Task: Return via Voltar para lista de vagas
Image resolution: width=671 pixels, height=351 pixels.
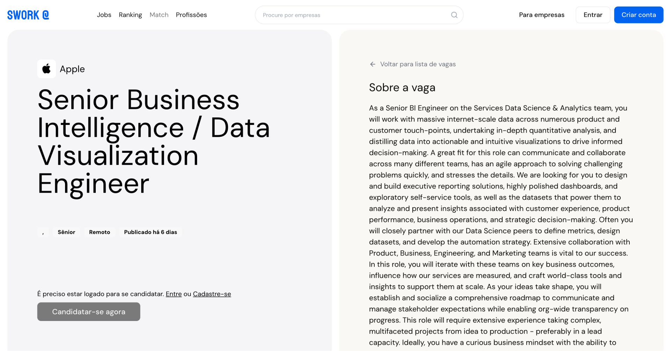Action: point(418,64)
